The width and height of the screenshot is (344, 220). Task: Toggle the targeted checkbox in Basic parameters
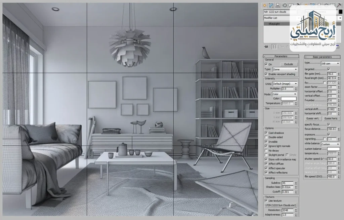pos(329,69)
